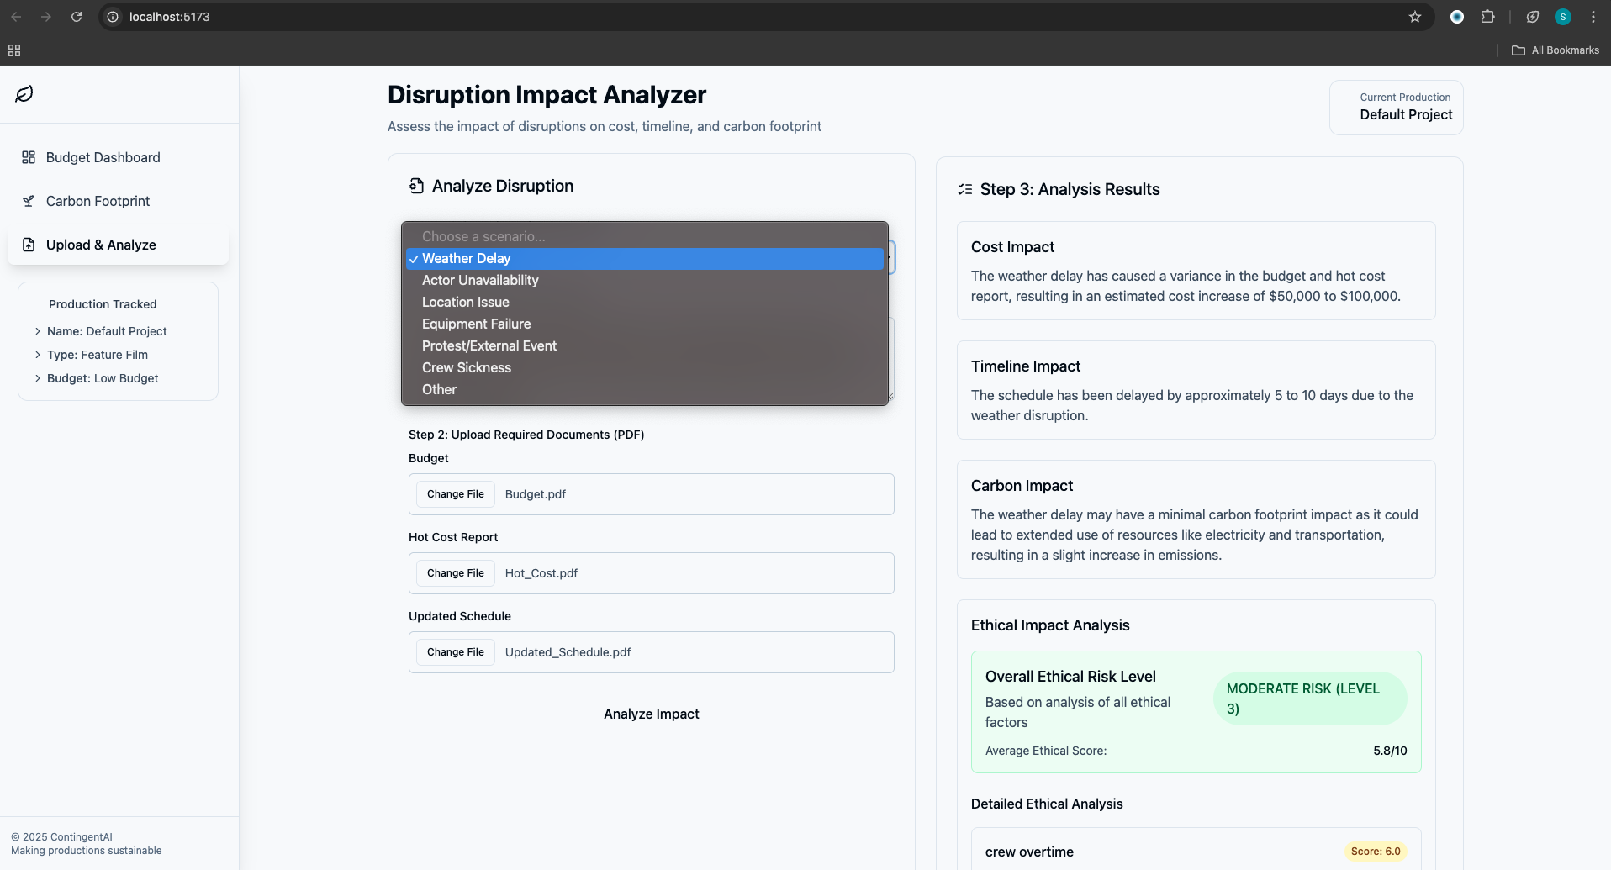Click the Timeline Impact heading
This screenshot has width=1611, height=870.
tap(1026, 366)
